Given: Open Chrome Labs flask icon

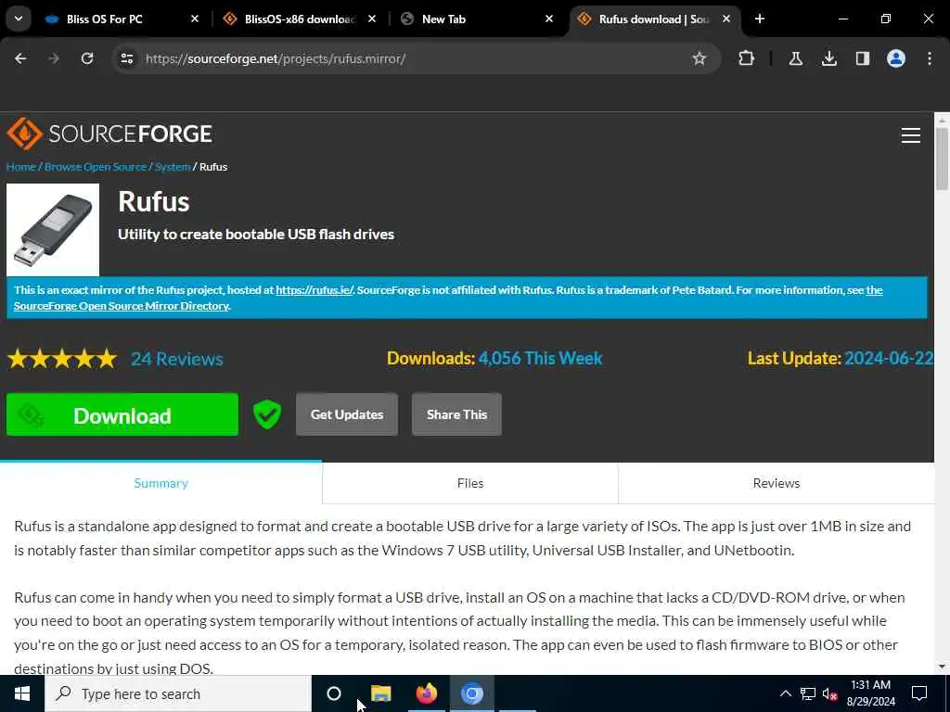Looking at the screenshot, I should 795,58.
